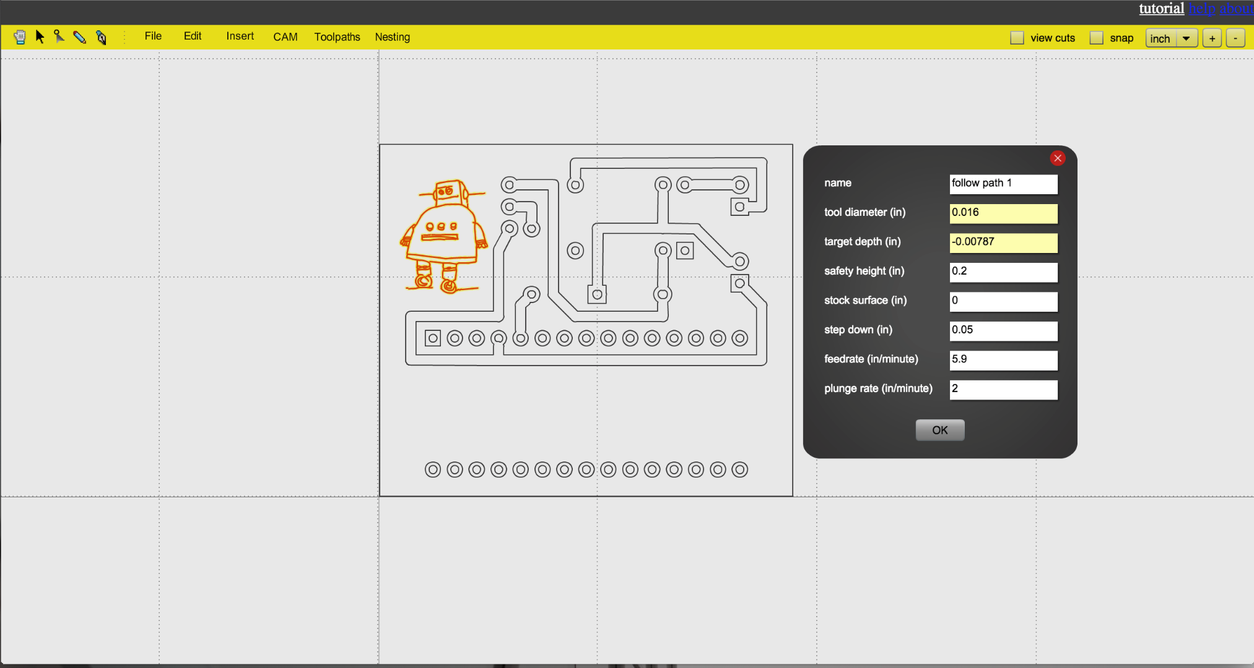The width and height of the screenshot is (1254, 668).
Task: Edit the feedrate value of 5.9
Action: point(1003,361)
